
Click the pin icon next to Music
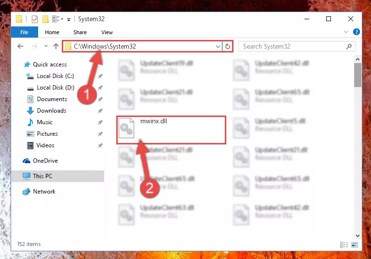point(100,122)
